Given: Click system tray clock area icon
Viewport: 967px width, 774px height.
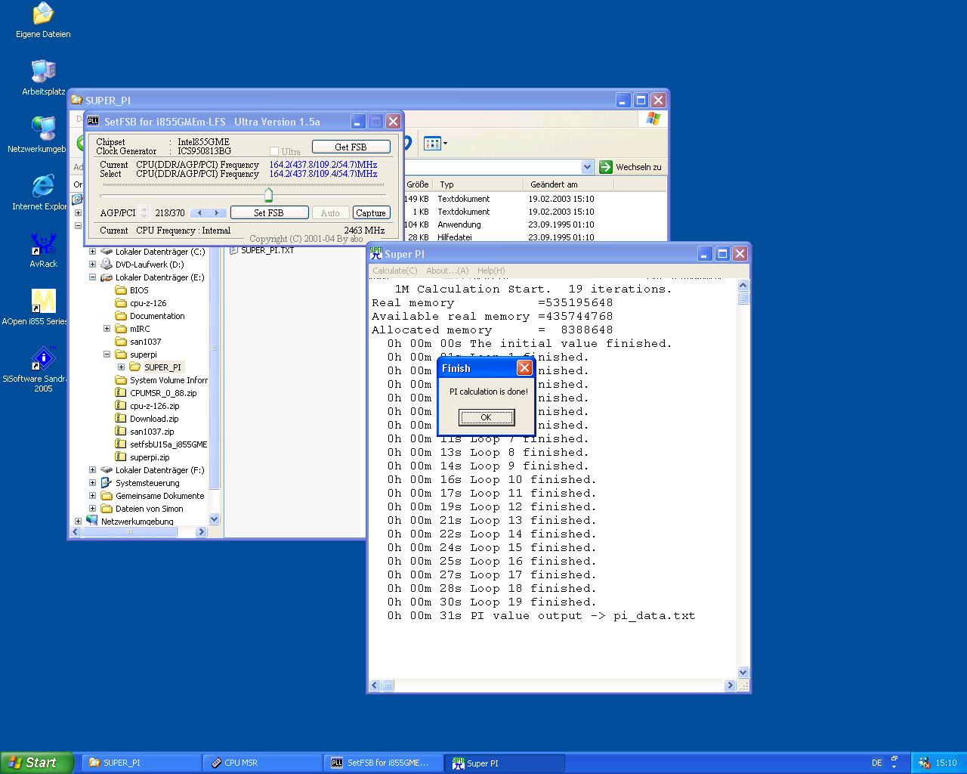Looking at the screenshot, I should coord(924,763).
